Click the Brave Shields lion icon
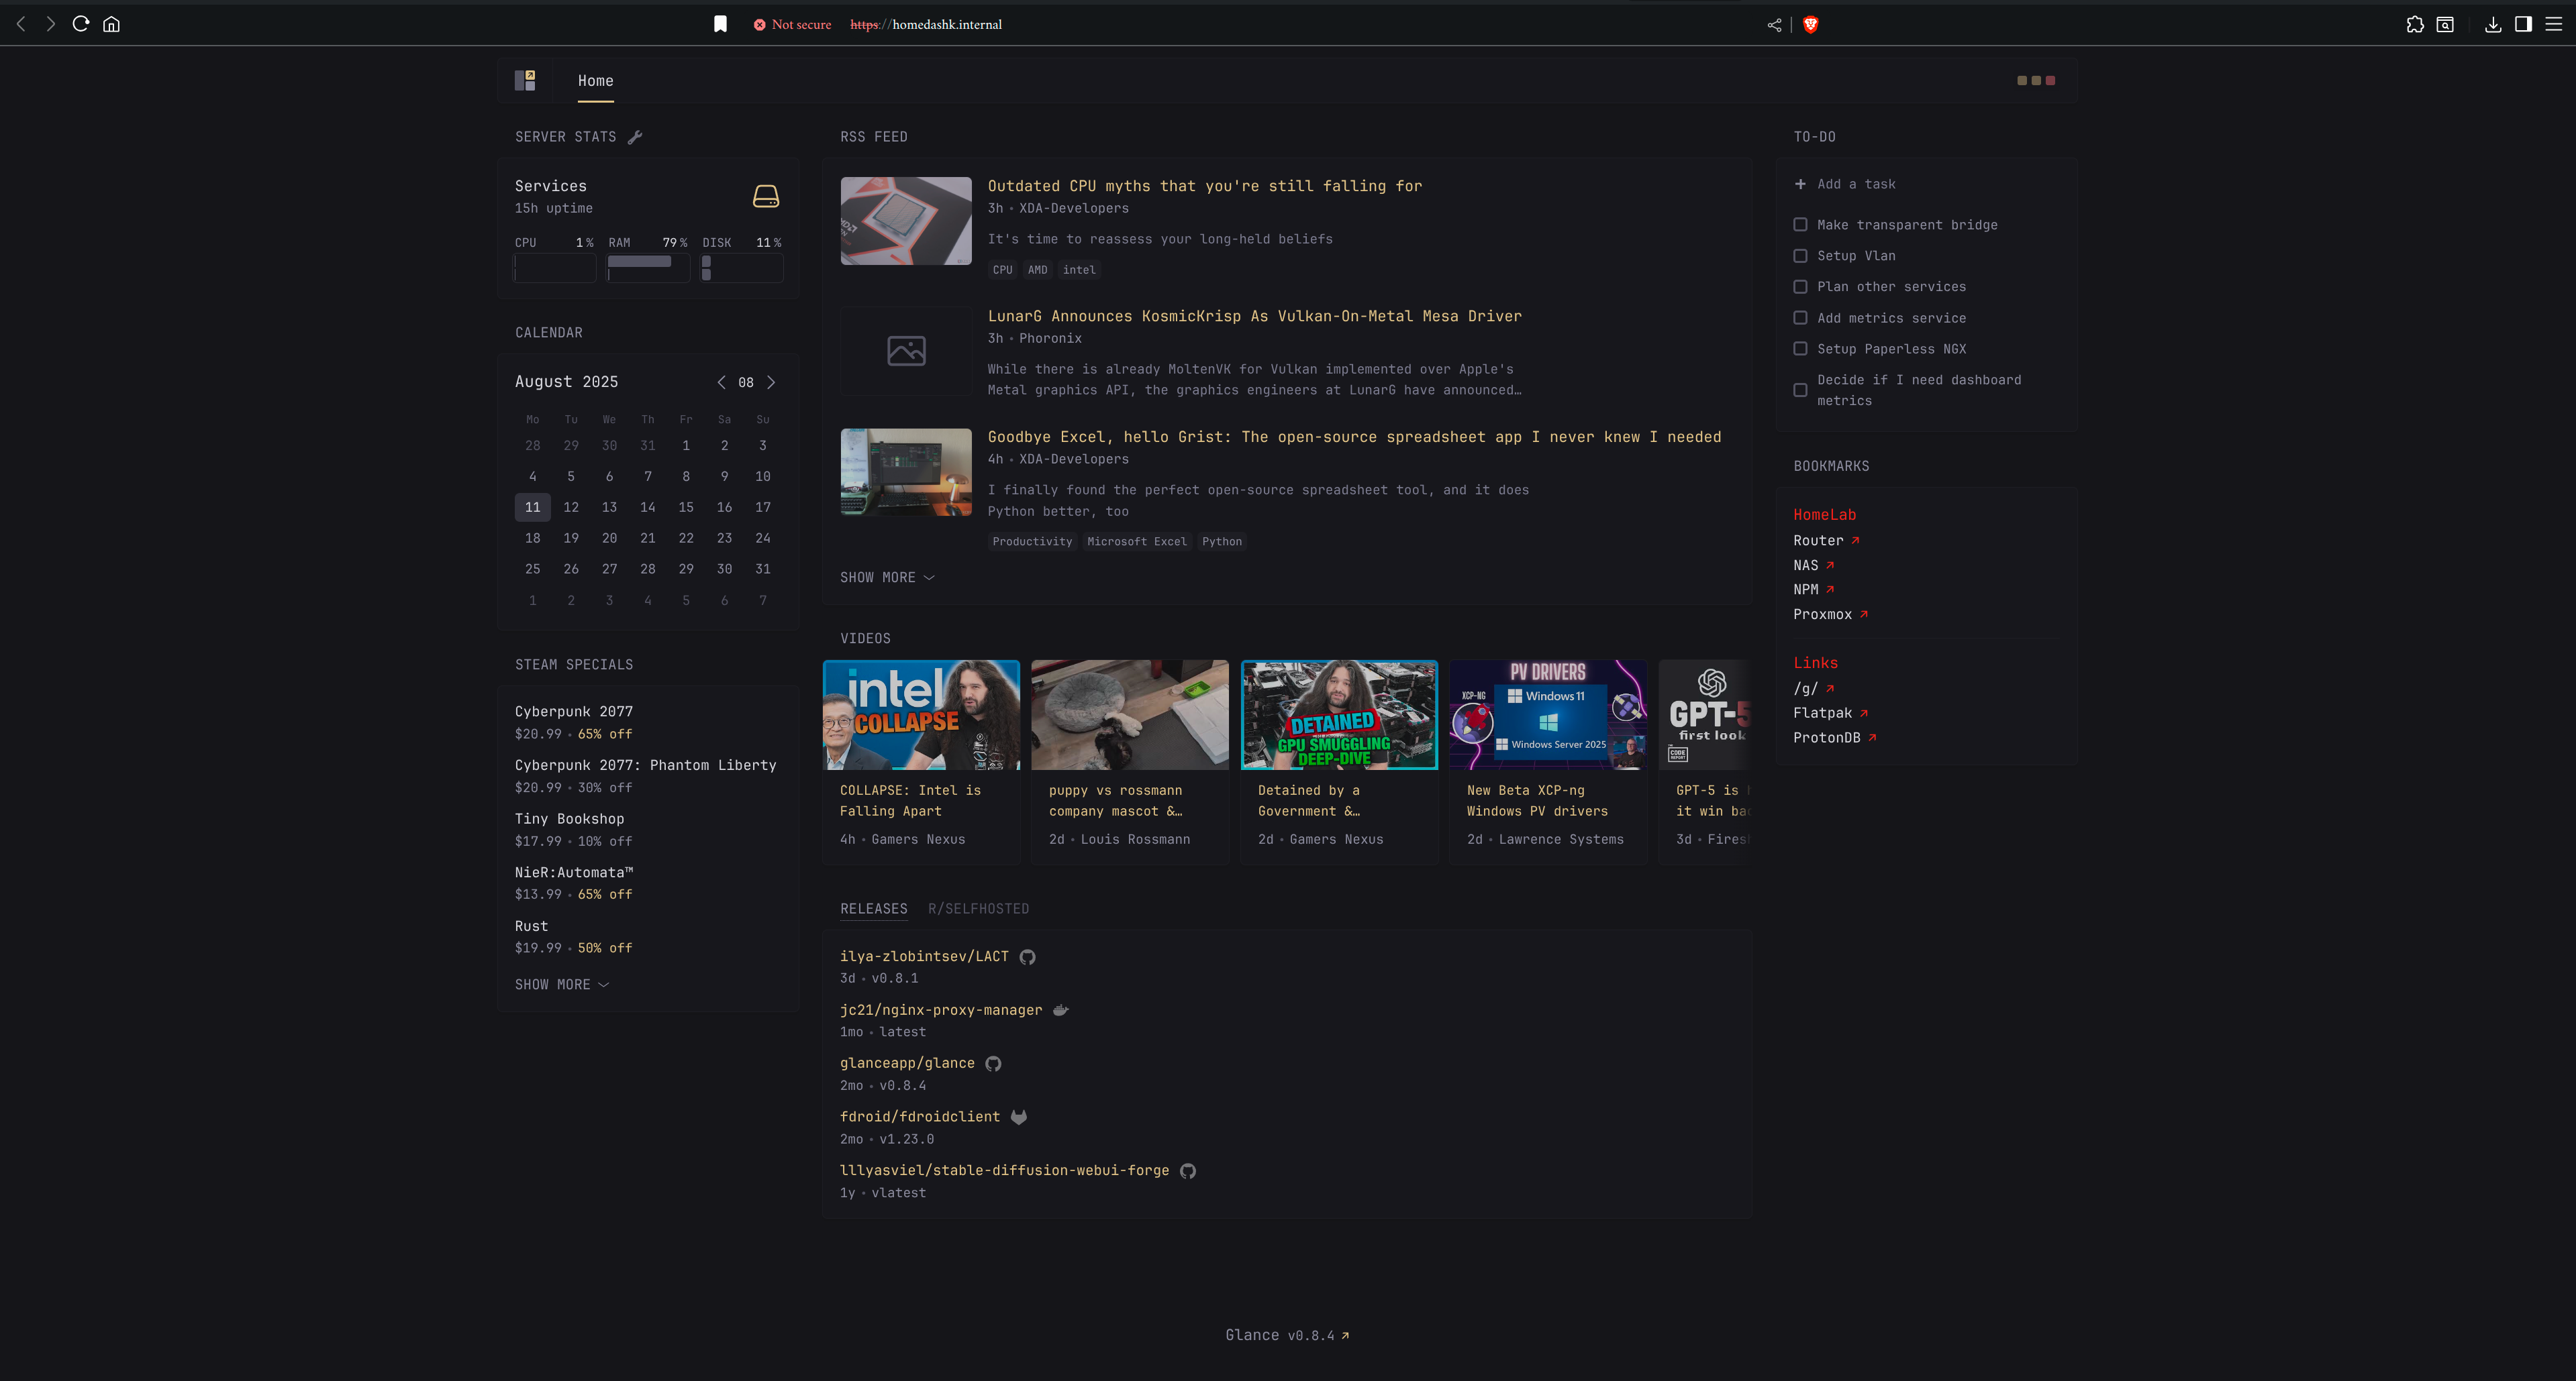This screenshot has height=1381, width=2576. [x=1810, y=24]
